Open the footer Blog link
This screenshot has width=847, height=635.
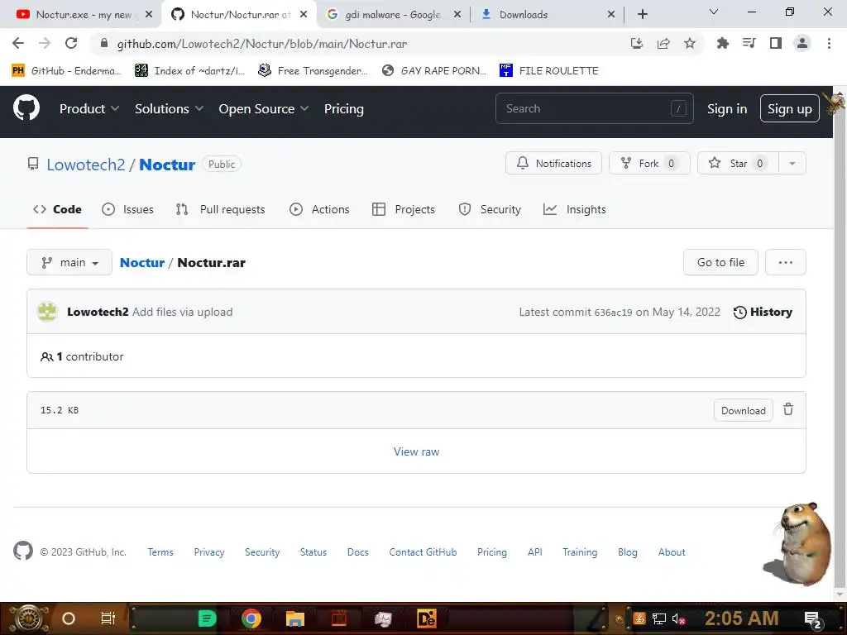click(x=627, y=552)
